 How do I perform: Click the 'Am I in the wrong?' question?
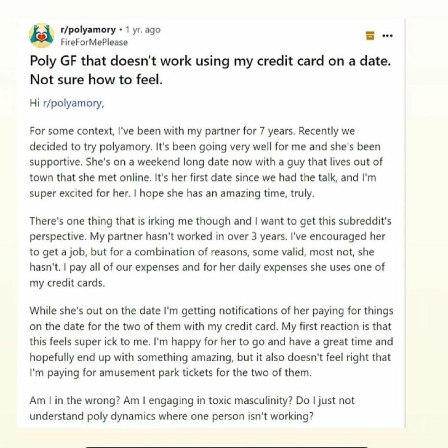point(75,400)
